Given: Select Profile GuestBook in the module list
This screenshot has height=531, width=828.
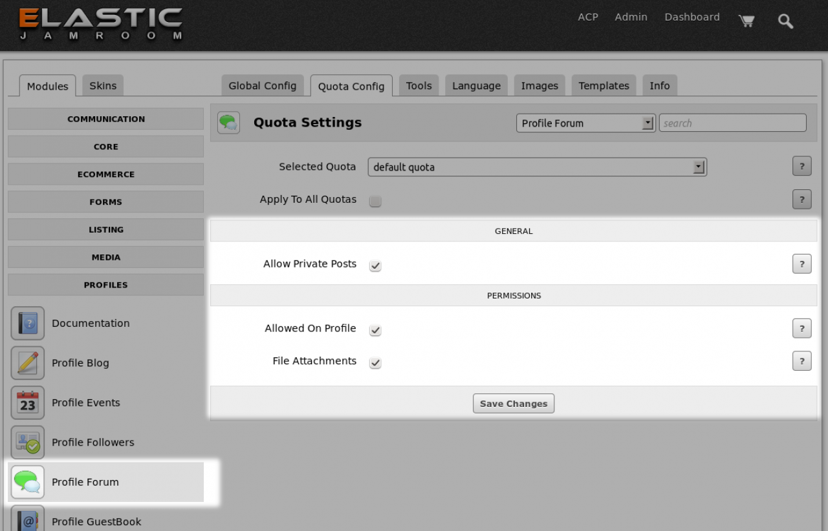Looking at the screenshot, I should (96, 522).
